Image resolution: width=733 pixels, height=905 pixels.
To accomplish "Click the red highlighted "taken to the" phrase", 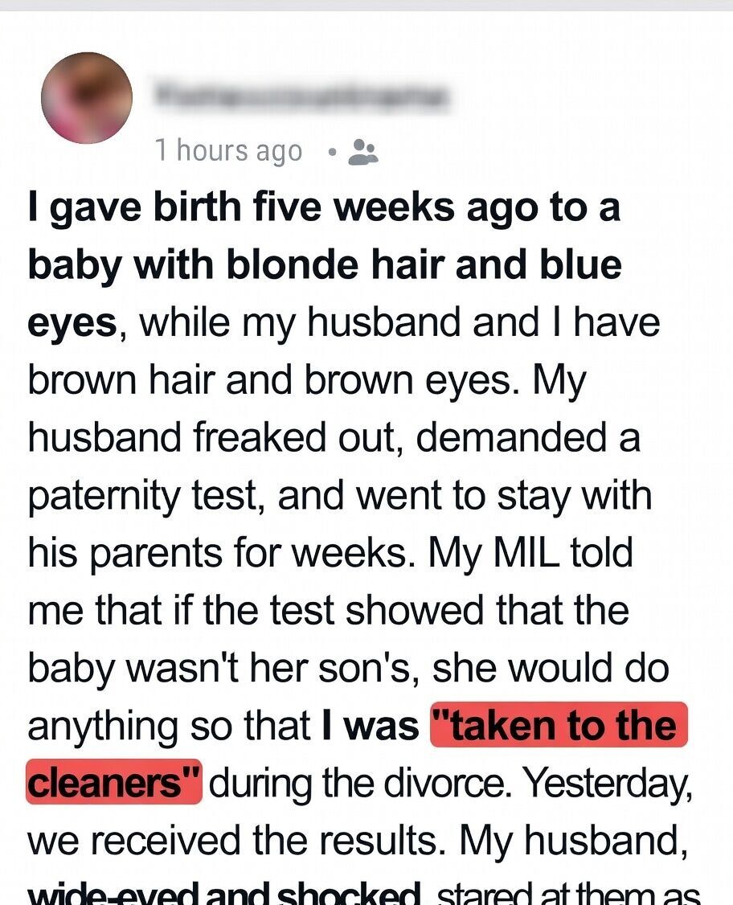I will [559, 725].
